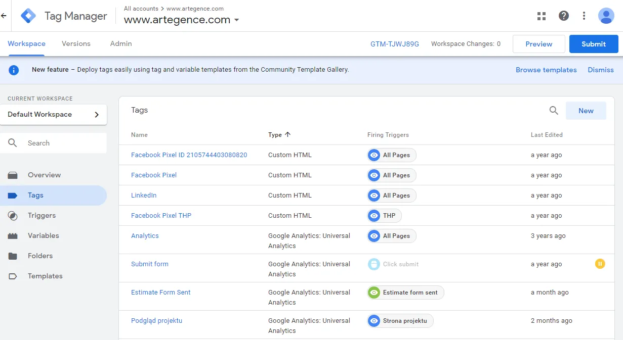Click the 'a month ago' last edited cell
Image resolution: width=623 pixels, height=340 pixels.
[550, 293]
